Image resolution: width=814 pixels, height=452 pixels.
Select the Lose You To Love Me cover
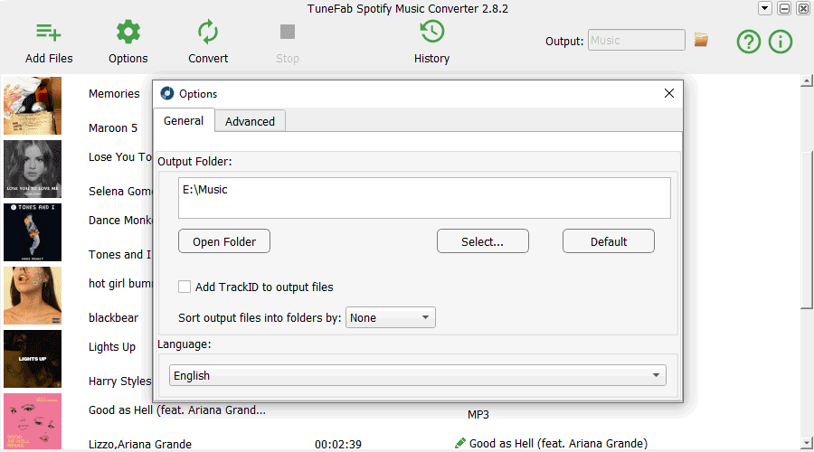click(33, 169)
